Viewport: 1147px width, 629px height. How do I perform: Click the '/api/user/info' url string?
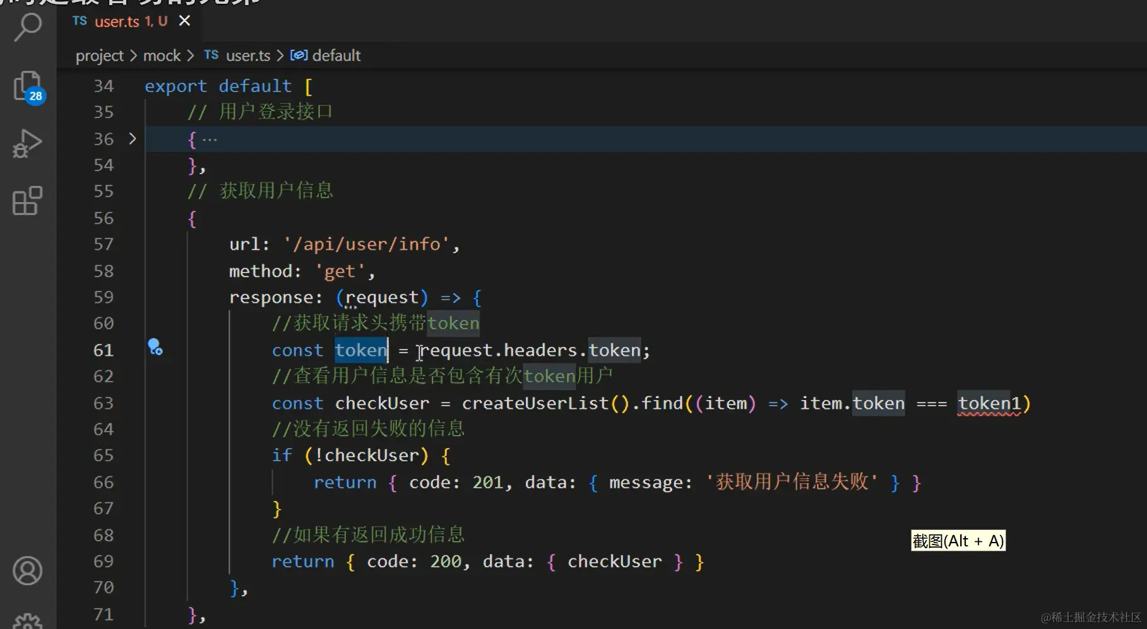tap(367, 244)
